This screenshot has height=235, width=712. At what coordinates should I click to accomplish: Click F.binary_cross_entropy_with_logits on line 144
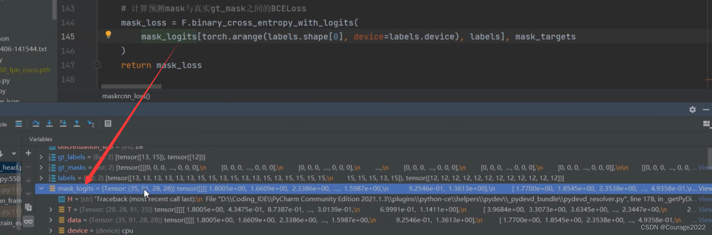268,23
